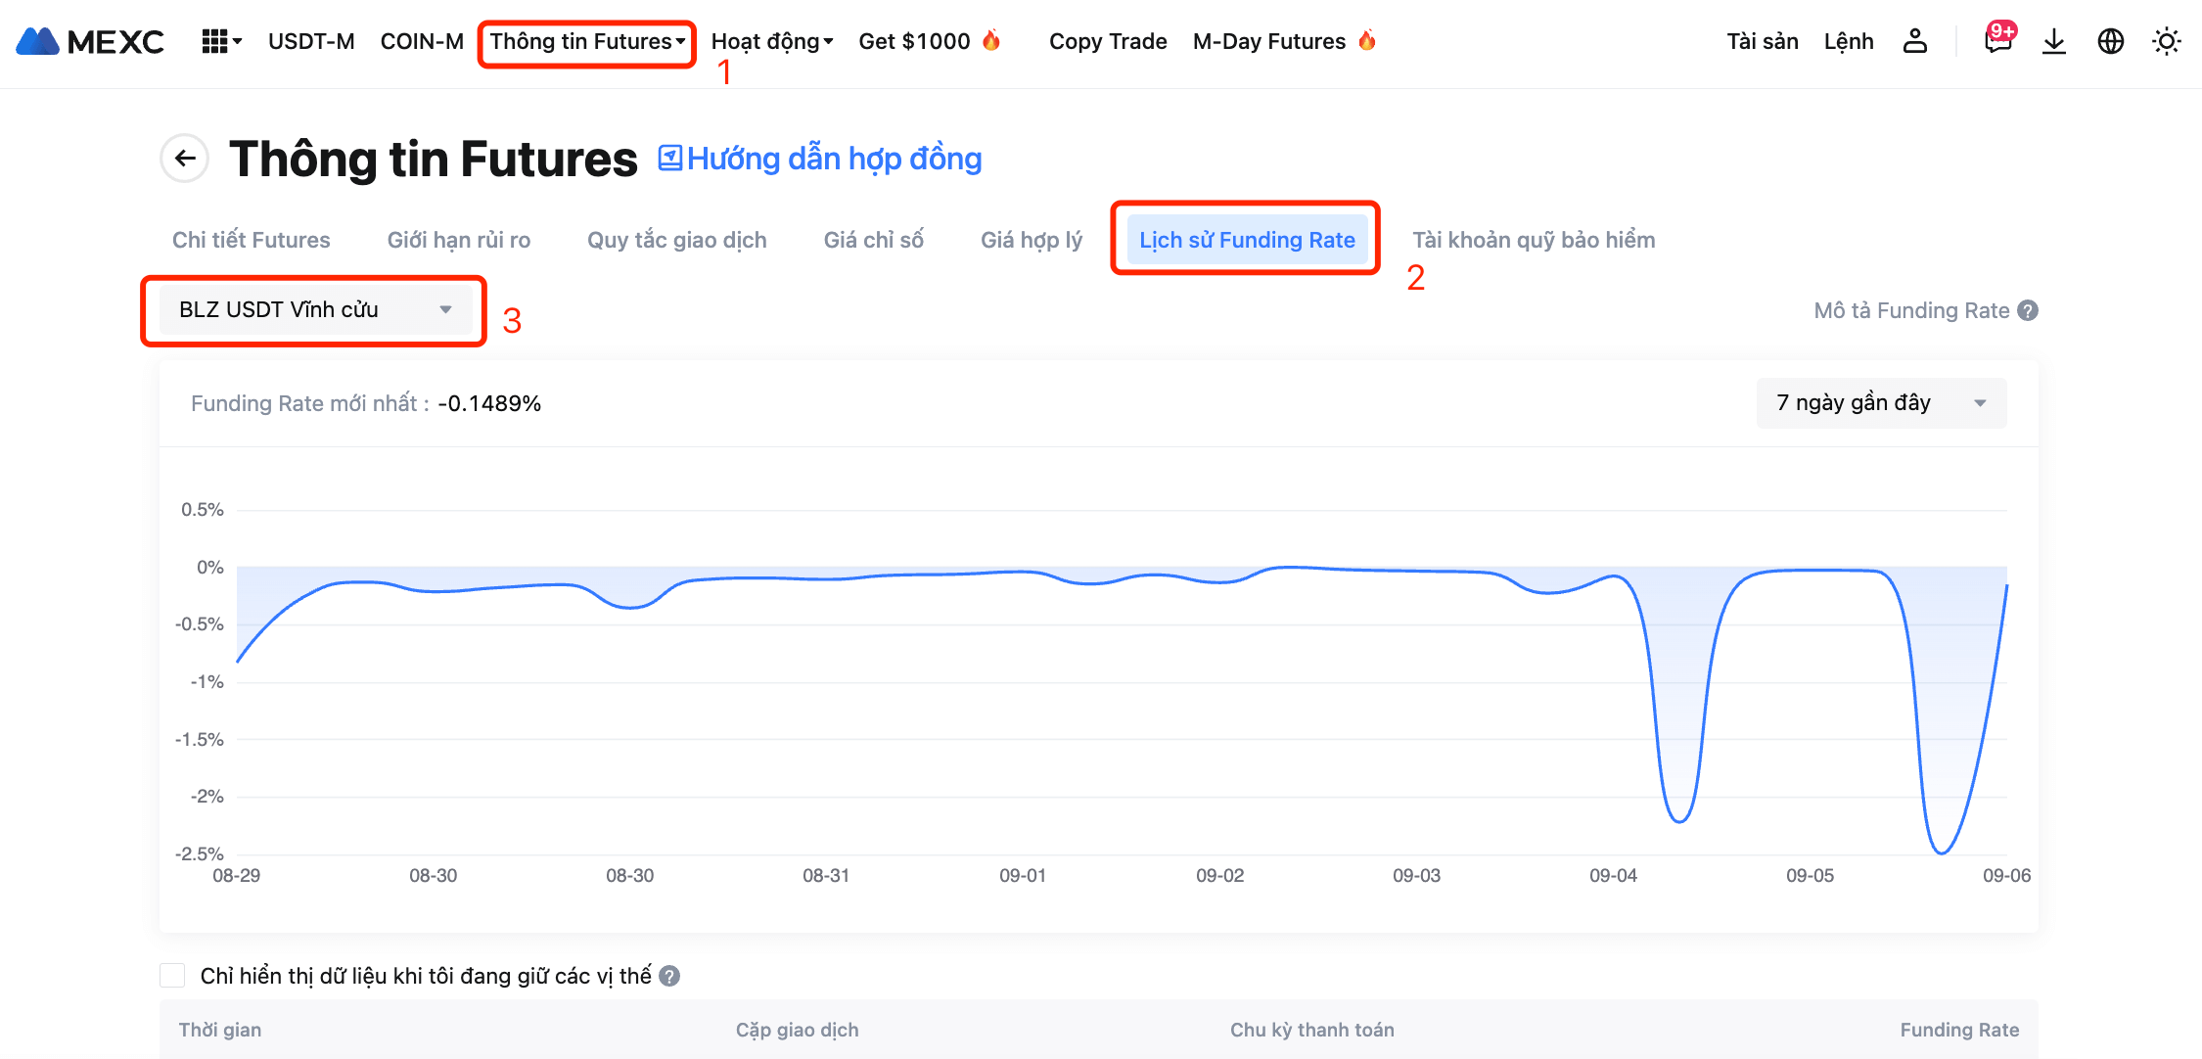Switch to the Giá chỉ số tab

[873, 240]
